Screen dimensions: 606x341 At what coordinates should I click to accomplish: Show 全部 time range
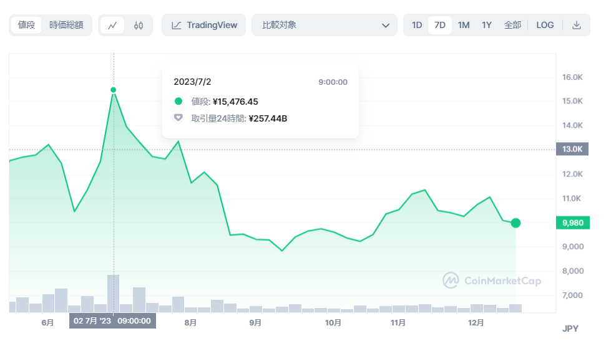(512, 25)
